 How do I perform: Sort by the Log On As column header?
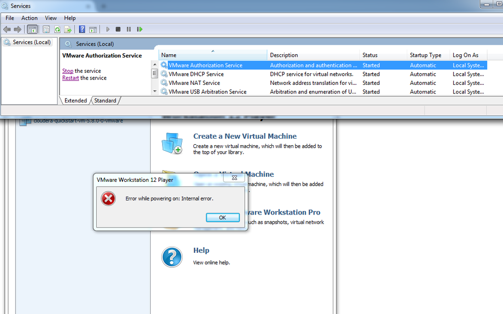click(x=468, y=55)
